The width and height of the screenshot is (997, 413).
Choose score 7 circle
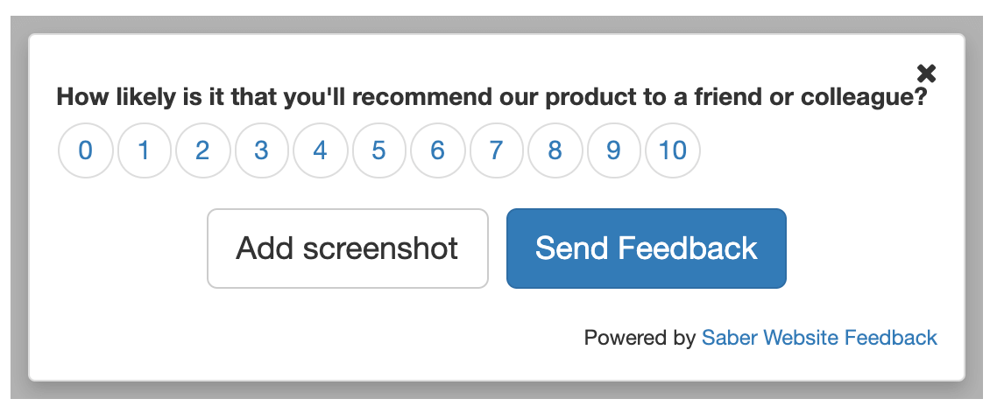point(497,151)
